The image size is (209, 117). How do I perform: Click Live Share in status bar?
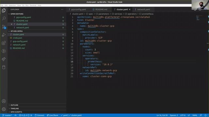coord(52,115)
